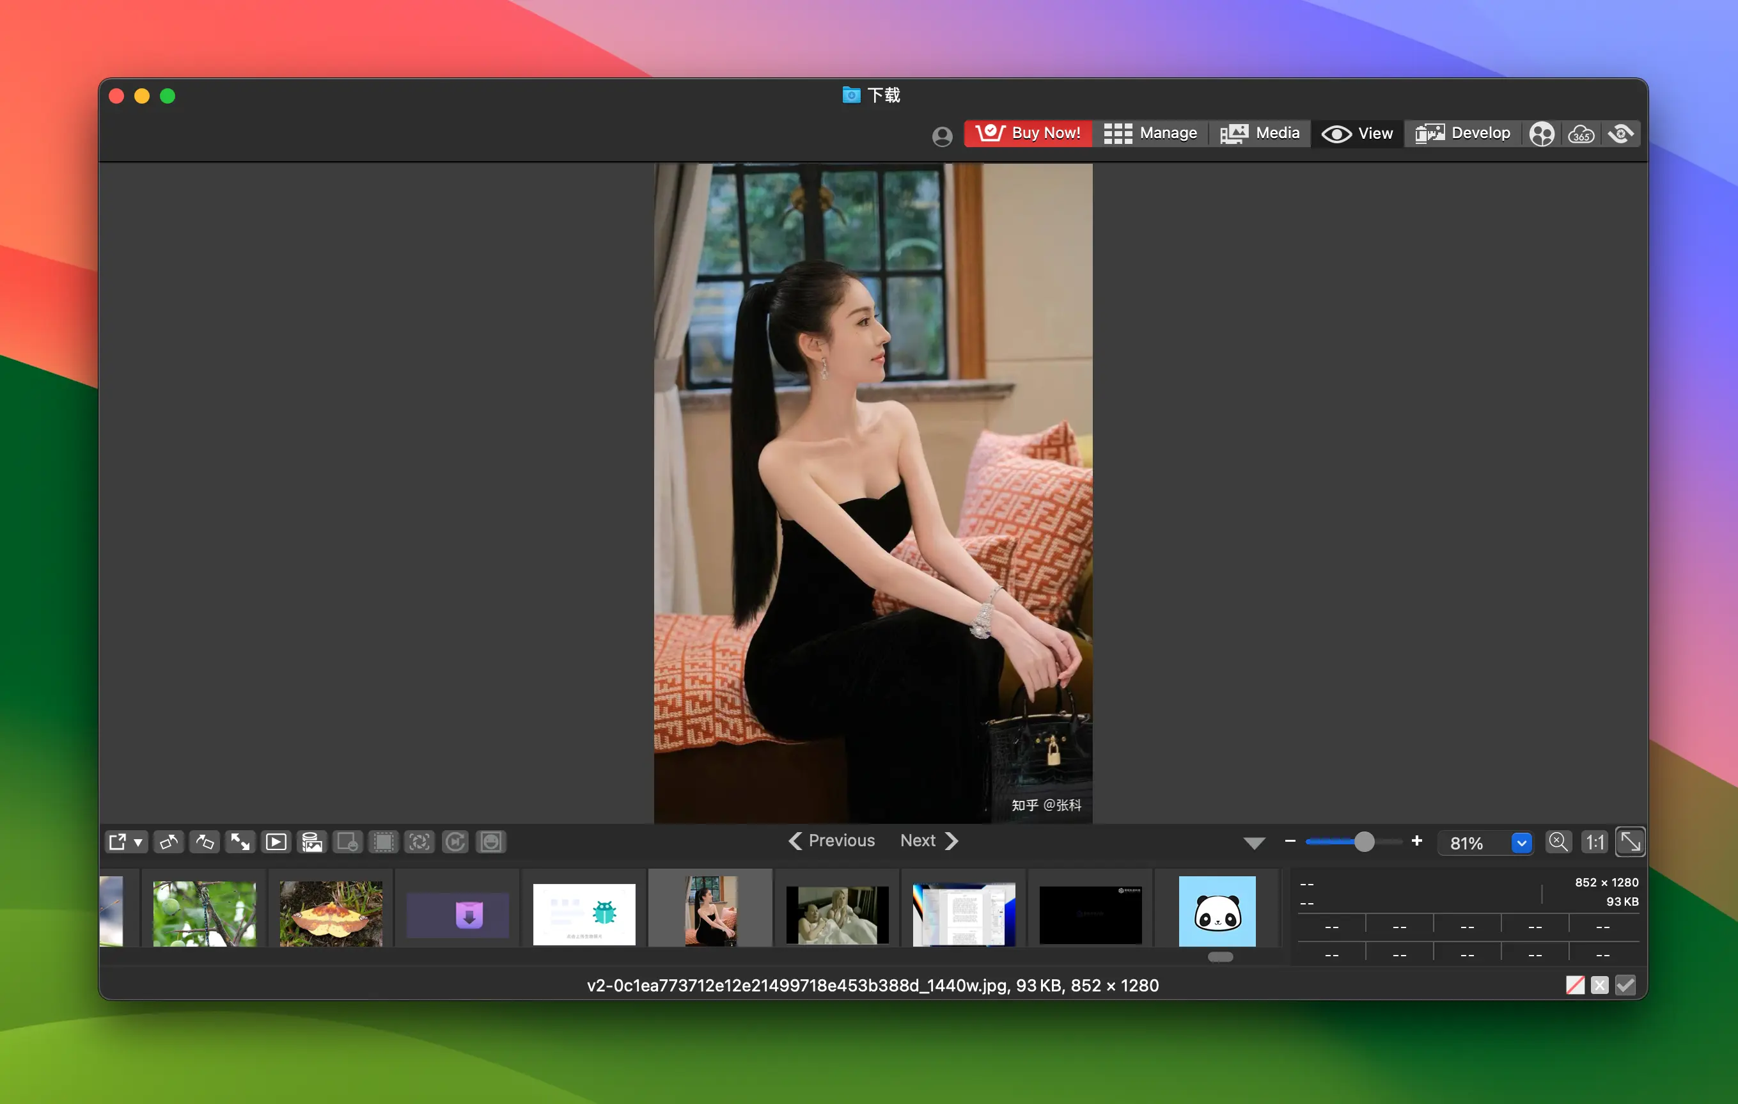Click the Buy Now! button
The width and height of the screenshot is (1738, 1104).
pos(1028,134)
